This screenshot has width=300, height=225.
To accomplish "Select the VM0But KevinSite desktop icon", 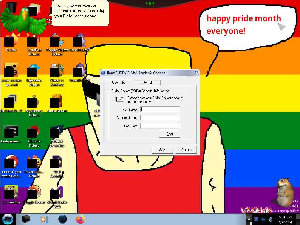I will point(57,136).
